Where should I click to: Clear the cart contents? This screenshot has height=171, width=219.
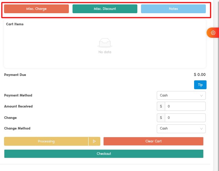[x=153, y=141]
